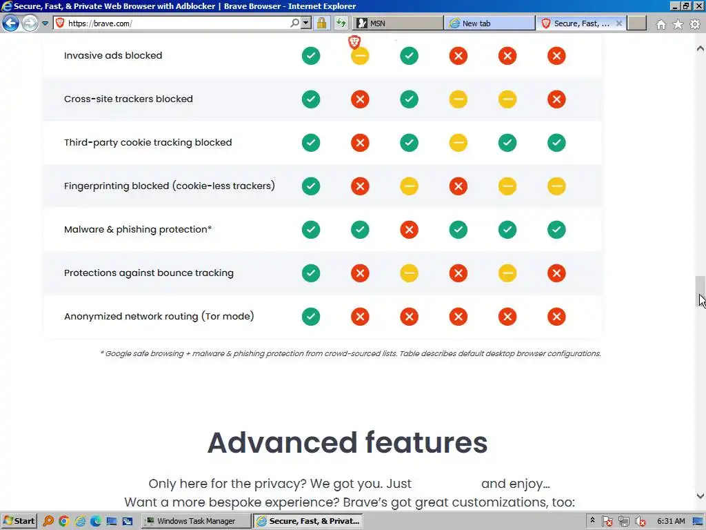706x530 pixels.
Task: Click the red cross in Malware & phishing row
Action: coord(410,230)
